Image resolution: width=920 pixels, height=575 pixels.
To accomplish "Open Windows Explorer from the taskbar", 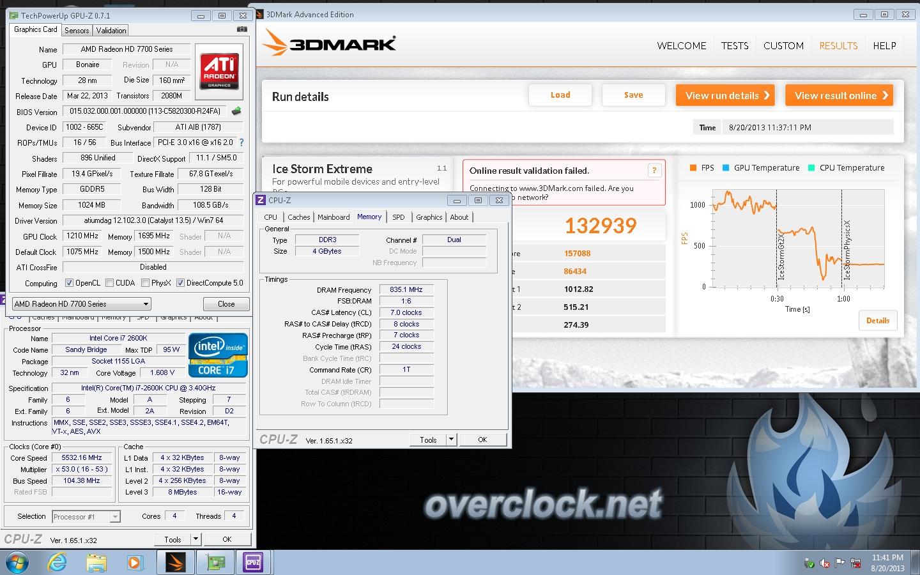I will point(96,562).
